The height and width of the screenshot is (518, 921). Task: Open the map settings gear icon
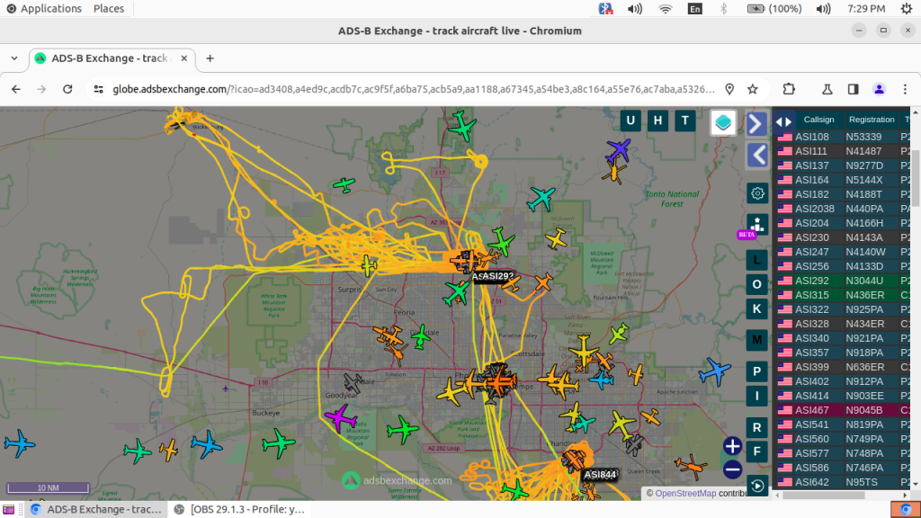pyautogui.click(x=757, y=193)
